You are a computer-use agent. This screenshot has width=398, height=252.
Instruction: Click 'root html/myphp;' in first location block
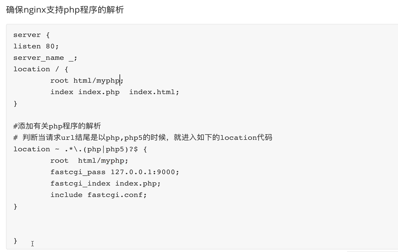[x=87, y=81]
